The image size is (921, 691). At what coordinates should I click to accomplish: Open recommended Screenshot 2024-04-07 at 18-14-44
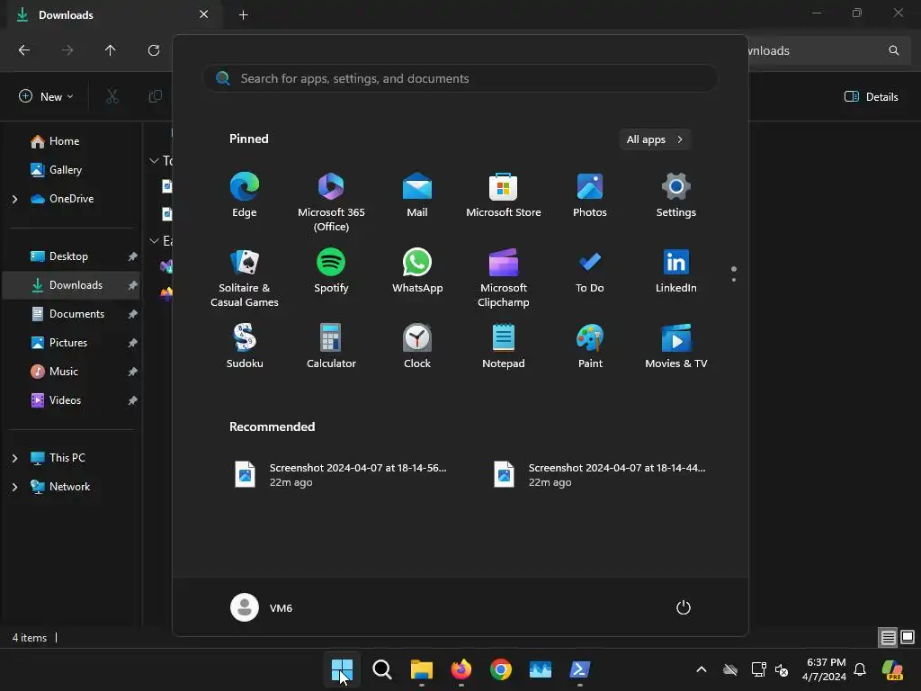click(x=600, y=475)
